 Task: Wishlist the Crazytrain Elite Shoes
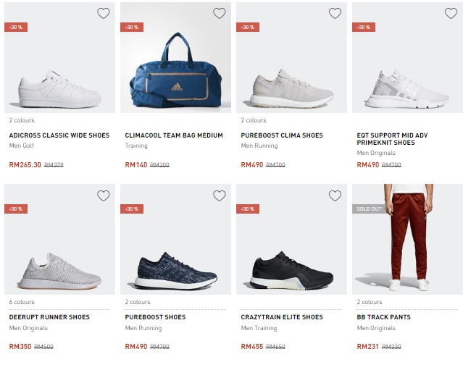[335, 195]
